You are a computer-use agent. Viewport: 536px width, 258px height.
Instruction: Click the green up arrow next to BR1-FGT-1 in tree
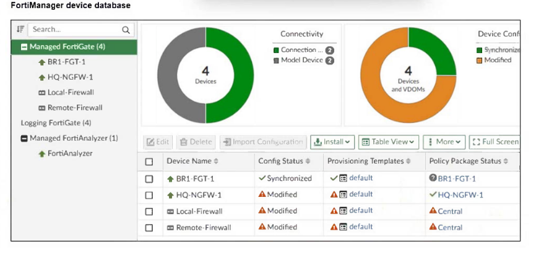pos(42,62)
